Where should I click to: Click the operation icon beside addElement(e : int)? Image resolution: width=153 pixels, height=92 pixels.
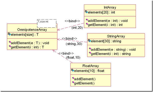coord(87,20)
